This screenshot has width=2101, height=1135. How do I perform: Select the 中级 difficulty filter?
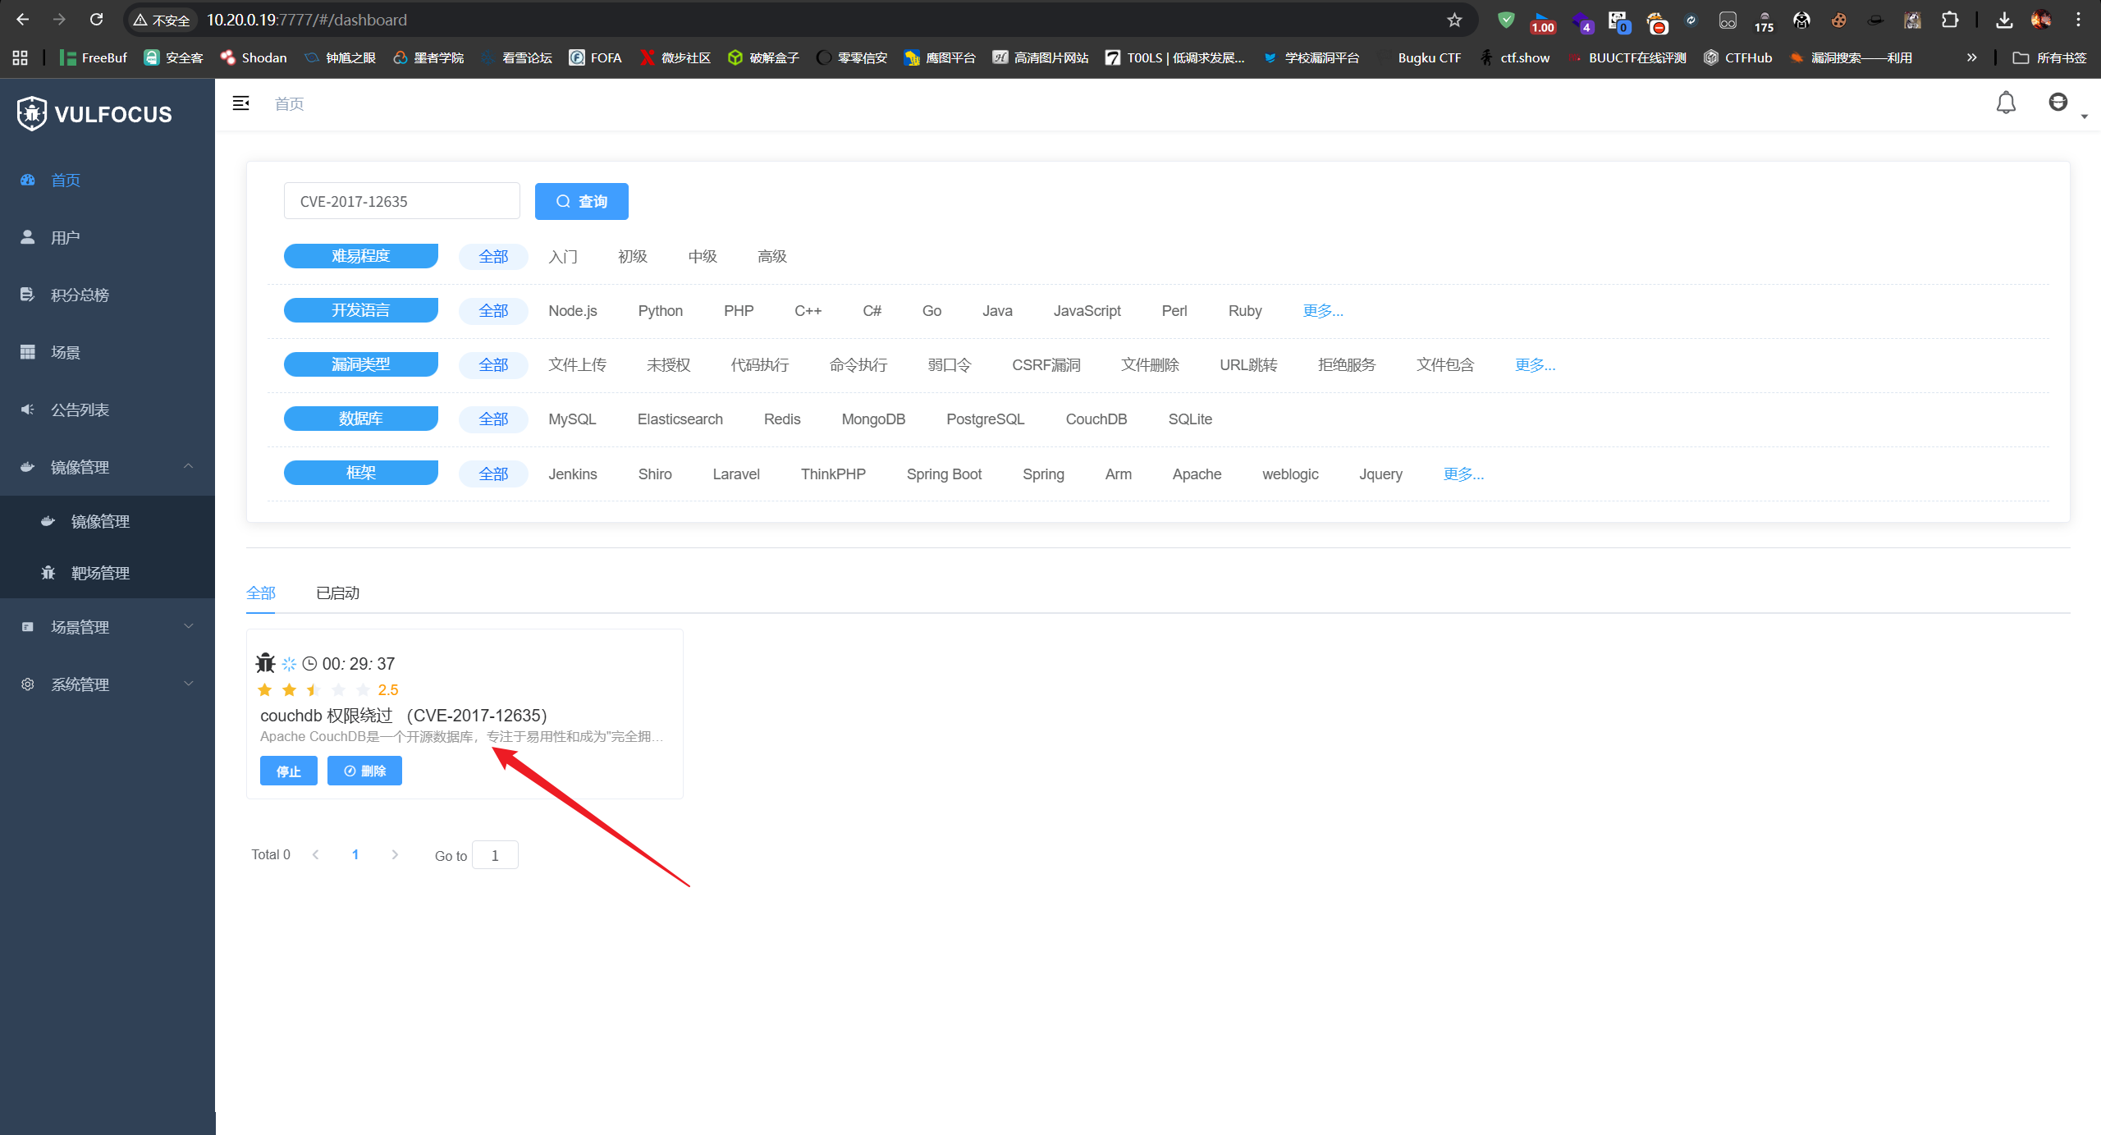pos(703,257)
